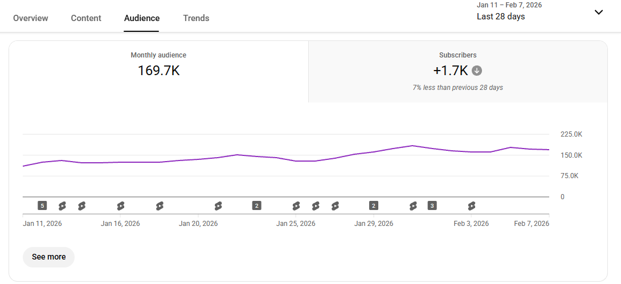
Task: Click the video marker badge showing 3
Action: [432, 205]
